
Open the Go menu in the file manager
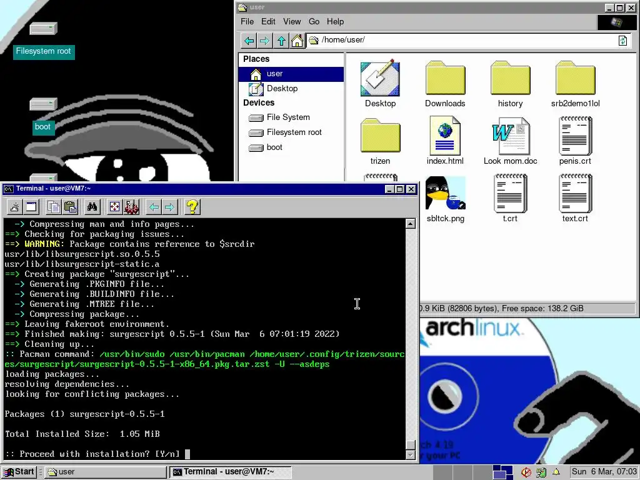[314, 22]
